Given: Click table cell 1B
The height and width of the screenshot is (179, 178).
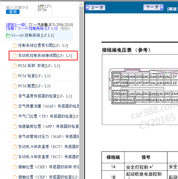Looking at the screenshot, I should 113,175.
